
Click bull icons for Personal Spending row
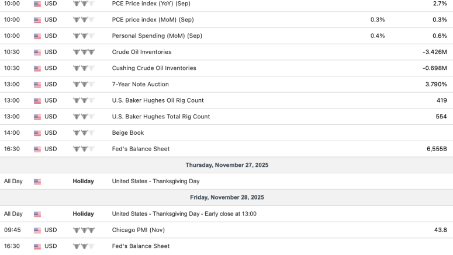coord(83,36)
